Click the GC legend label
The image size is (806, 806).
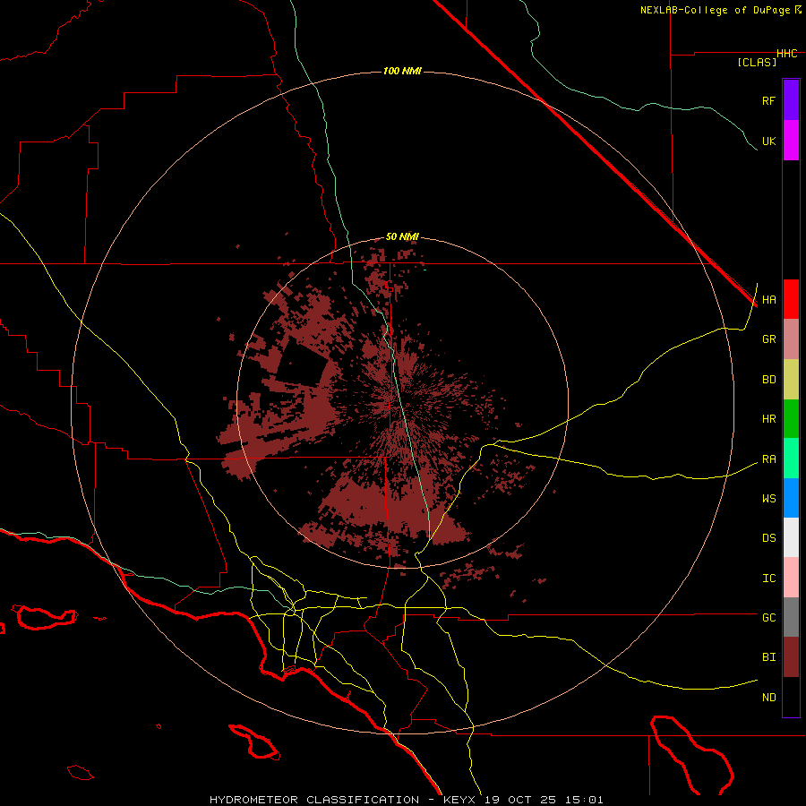click(768, 617)
